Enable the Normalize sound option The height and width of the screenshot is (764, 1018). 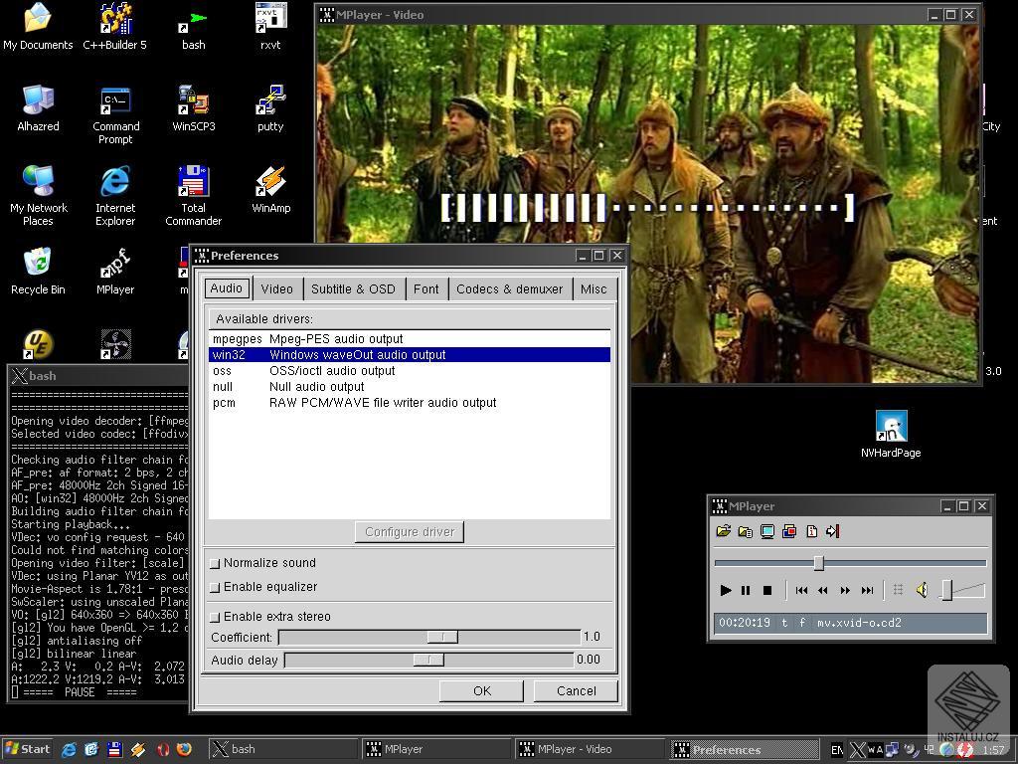(216, 562)
